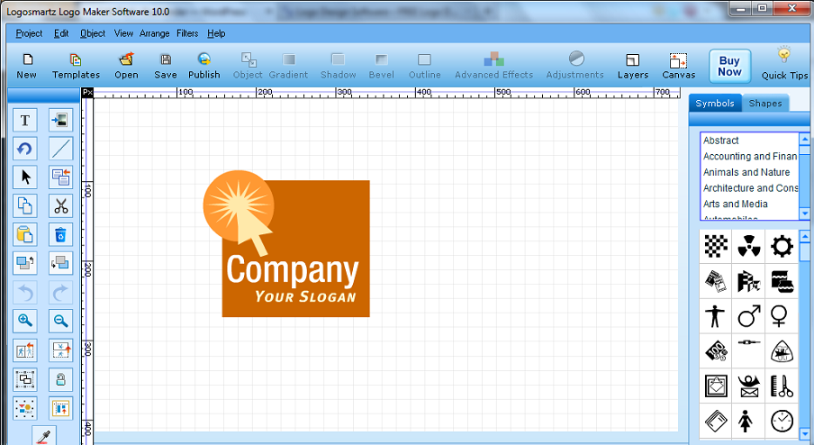Select the Your Slogan text on the logo
The height and width of the screenshot is (445, 814).
coord(305,297)
